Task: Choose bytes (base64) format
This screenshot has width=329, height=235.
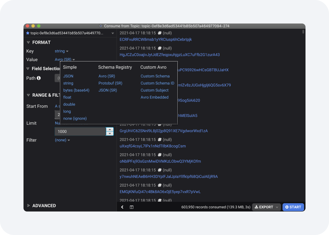Action: [x=76, y=90]
